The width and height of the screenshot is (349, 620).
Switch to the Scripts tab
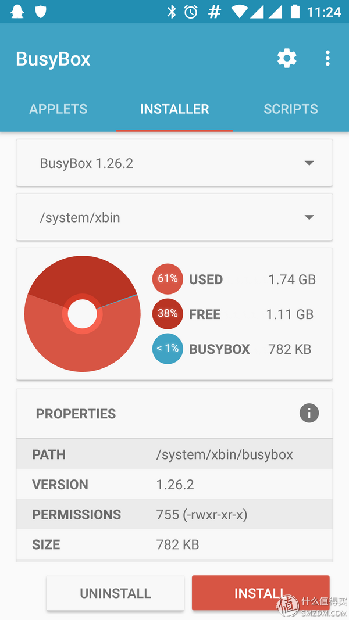291,109
